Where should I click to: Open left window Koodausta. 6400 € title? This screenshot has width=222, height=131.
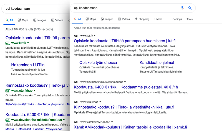coord(37,115)
